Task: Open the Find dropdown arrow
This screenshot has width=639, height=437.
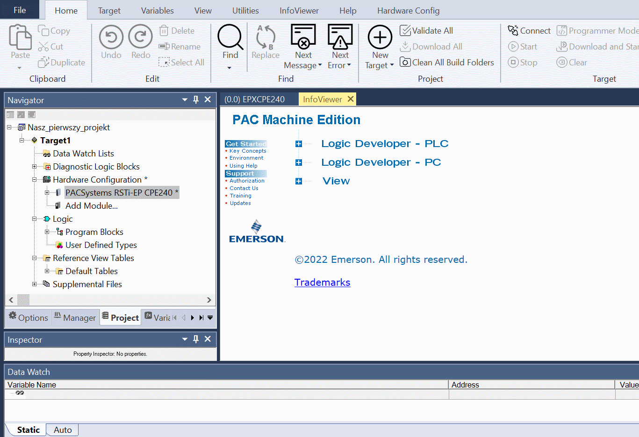Action: click(x=230, y=68)
